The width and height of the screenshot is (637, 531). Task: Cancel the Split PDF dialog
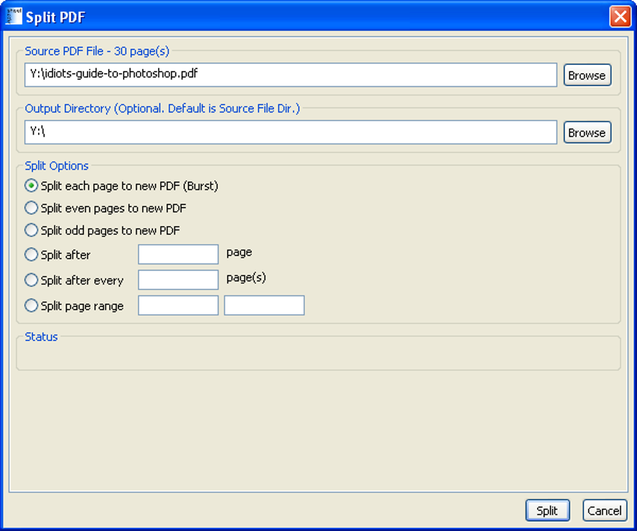click(604, 510)
